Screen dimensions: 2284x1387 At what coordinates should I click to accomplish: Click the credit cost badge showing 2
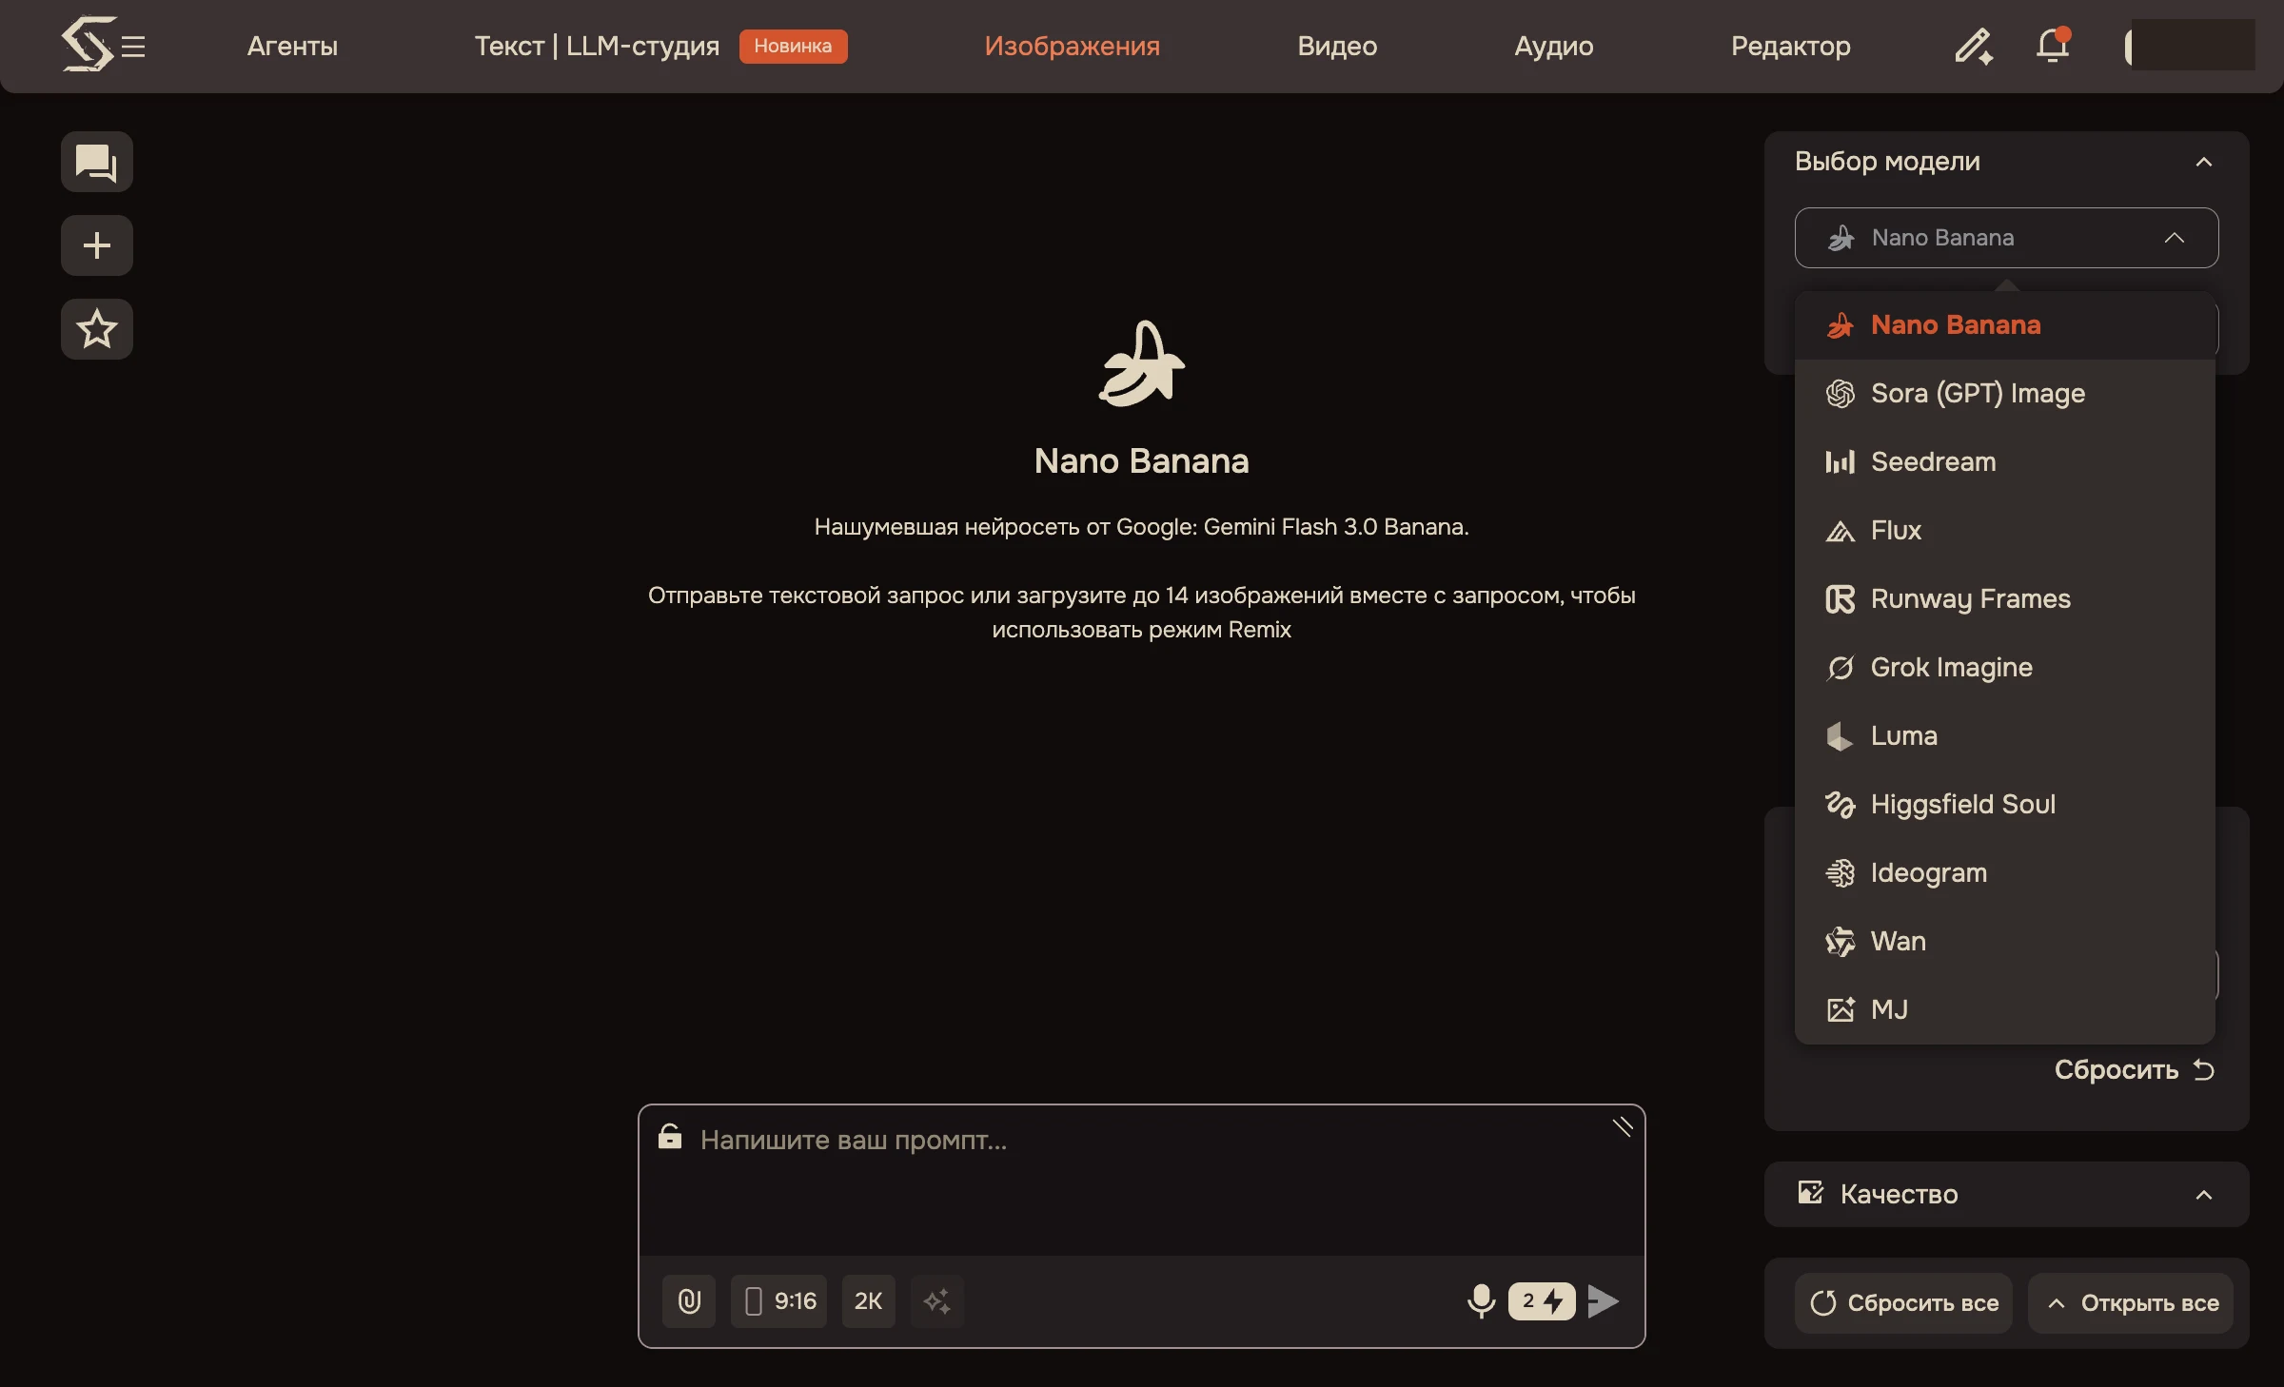click(1542, 1301)
